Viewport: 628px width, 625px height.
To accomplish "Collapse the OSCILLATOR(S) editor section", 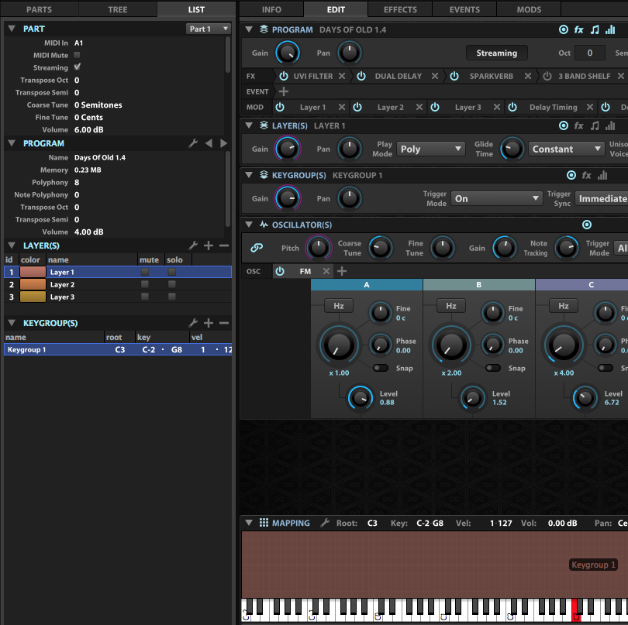I will (x=249, y=225).
